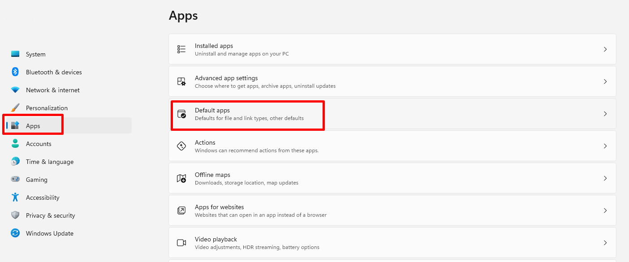Click the Personalization paintbrush icon
This screenshot has width=629, height=262.
coord(15,108)
